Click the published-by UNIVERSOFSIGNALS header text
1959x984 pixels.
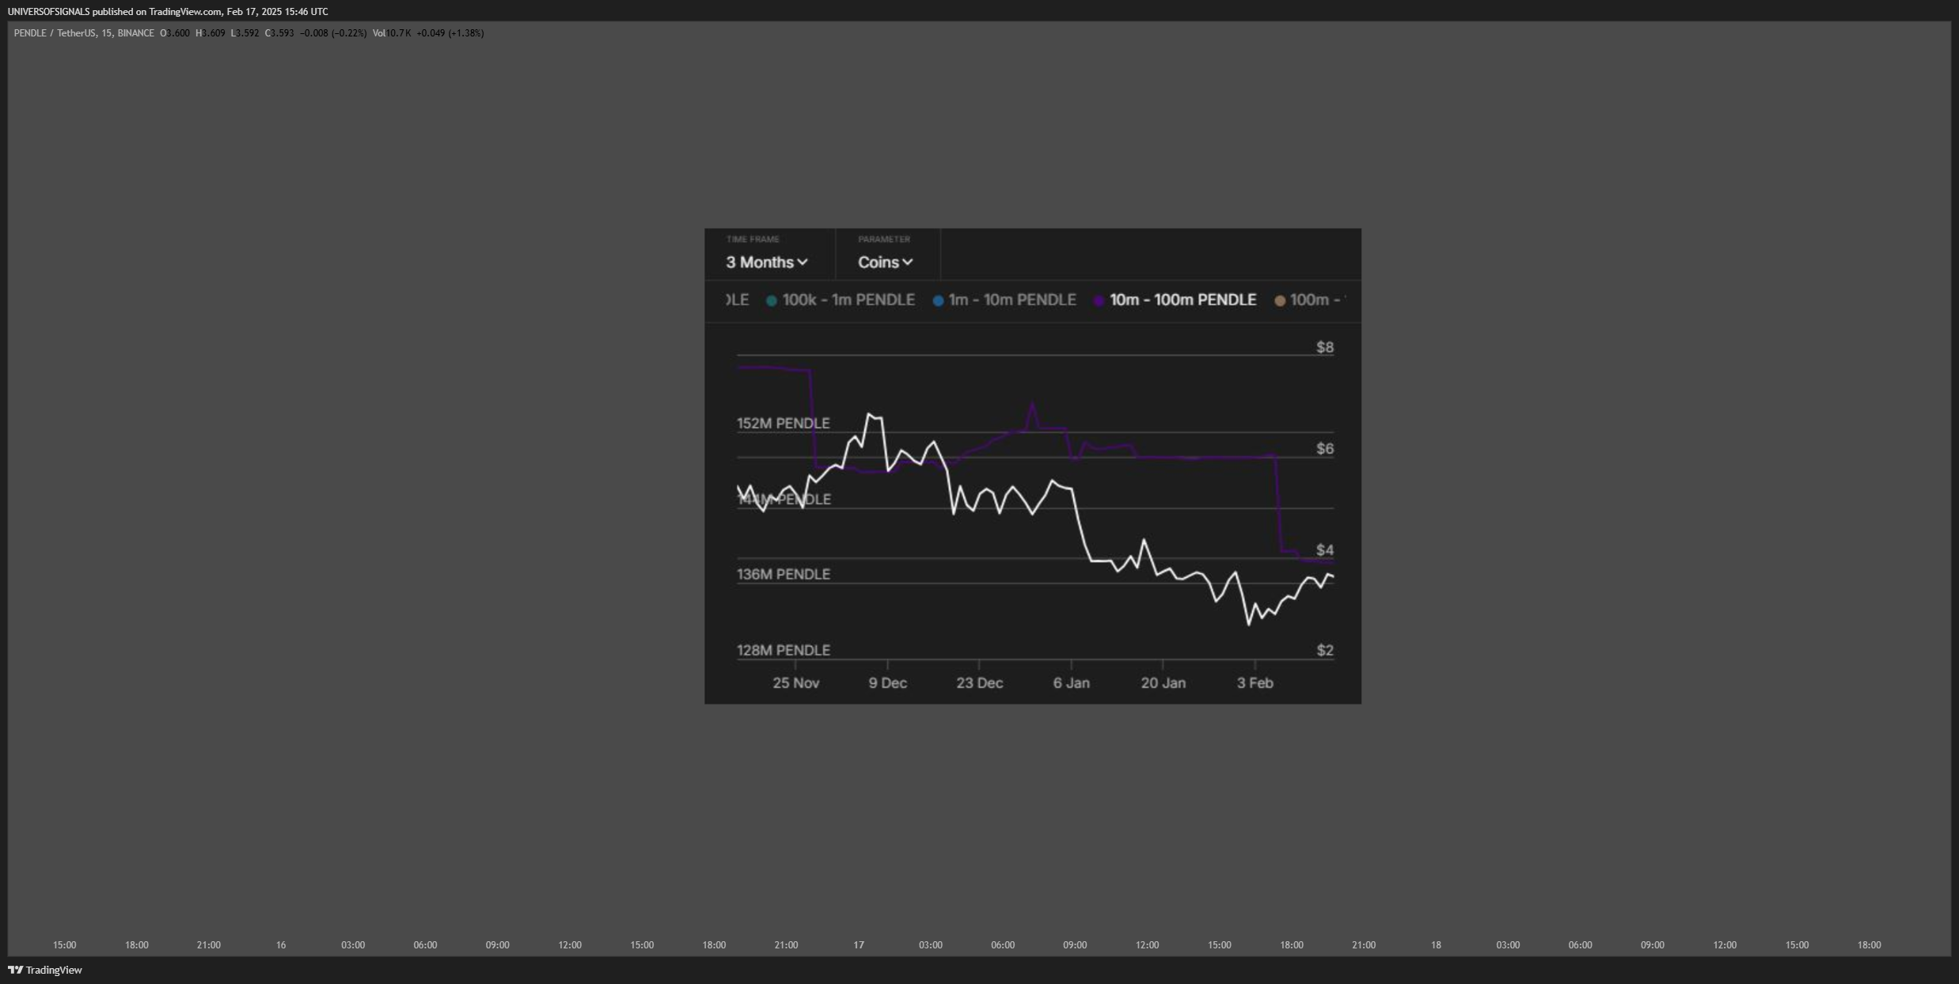168,12
